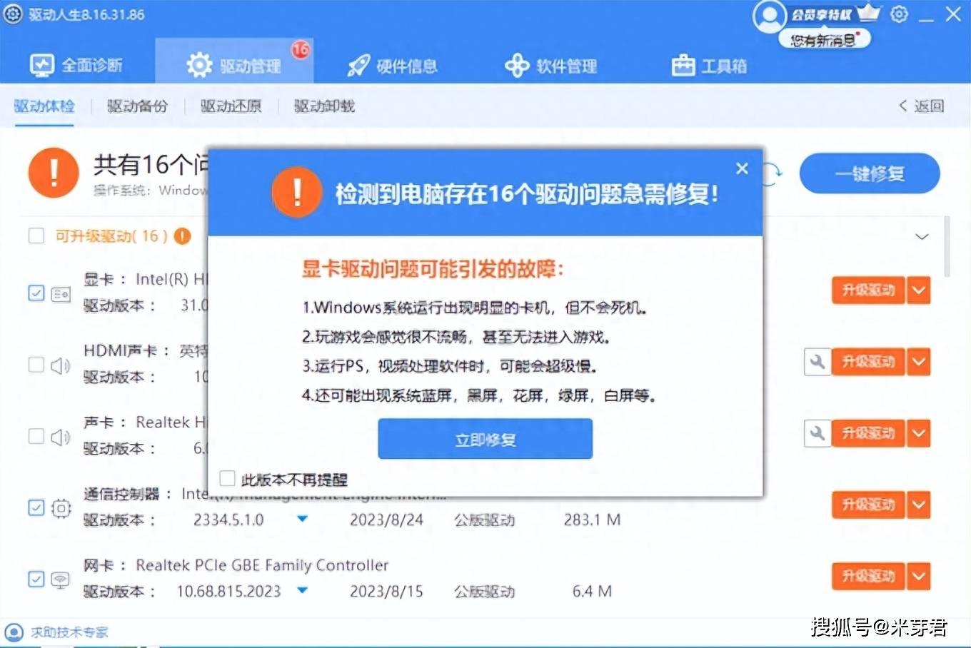
Task: Toggle the 可升级驱动(16) select-all checkbox
Action: (x=36, y=236)
